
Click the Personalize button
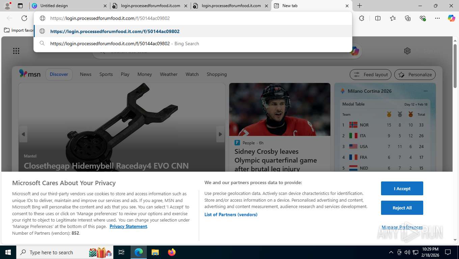pyautogui.click(x=415, y=75)
